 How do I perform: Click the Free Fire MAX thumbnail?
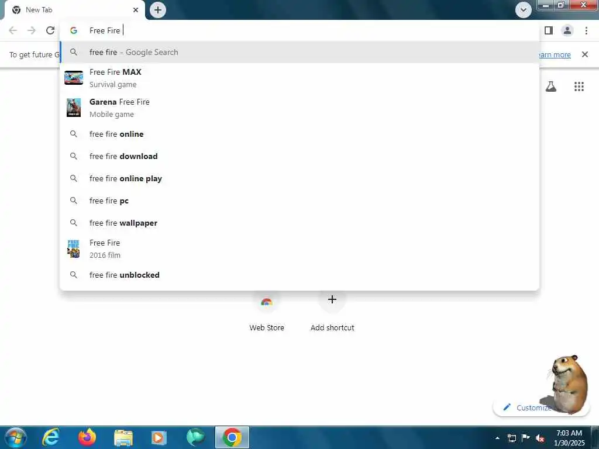pyautogui.click(x=74, y=78)
